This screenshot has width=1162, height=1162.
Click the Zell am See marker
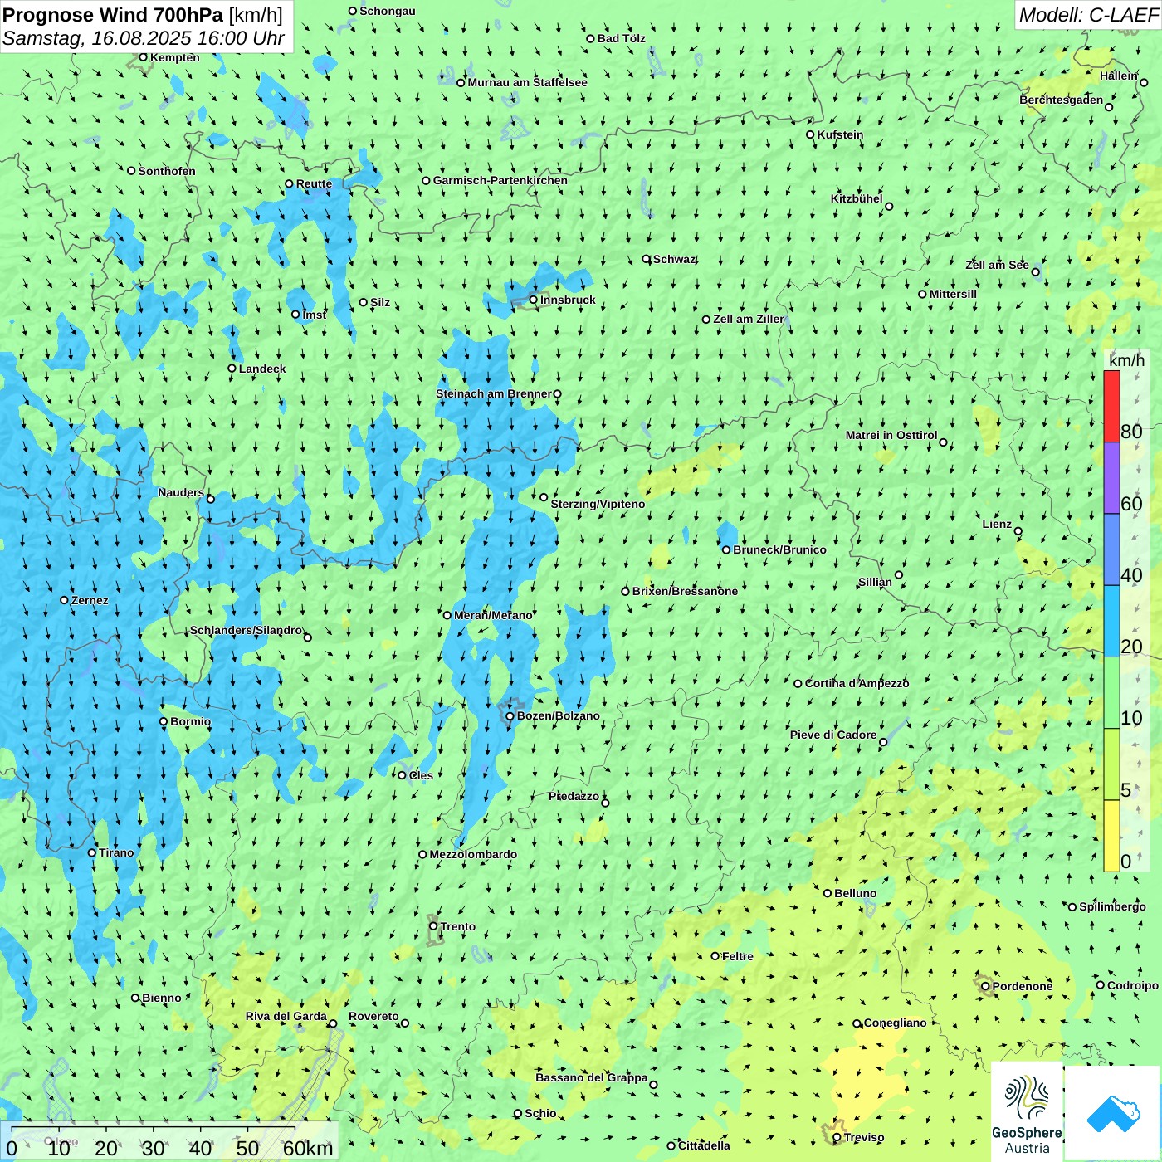pyautogui.click(x=1035, y=272)
